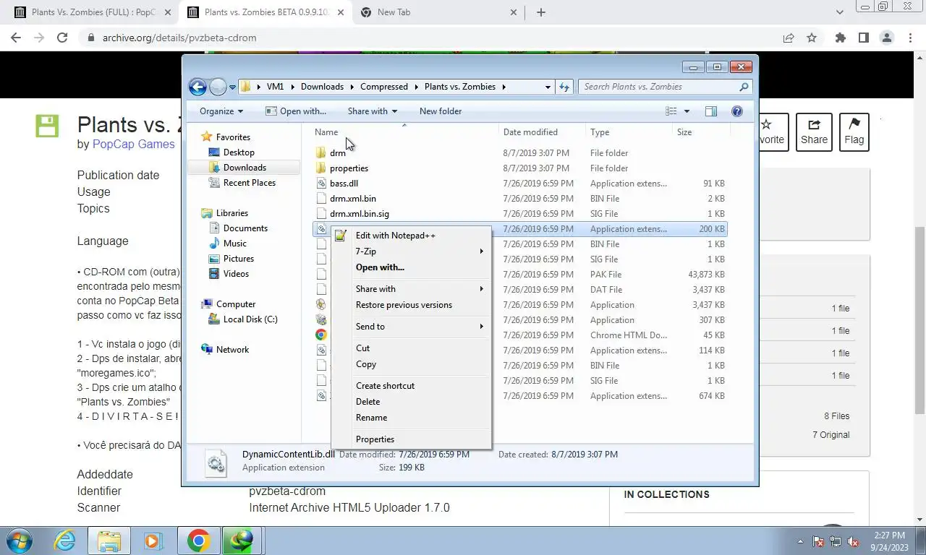Open Network in the navigation pane
The height and width of the screenshot is (555, 926).
[232, 350]
